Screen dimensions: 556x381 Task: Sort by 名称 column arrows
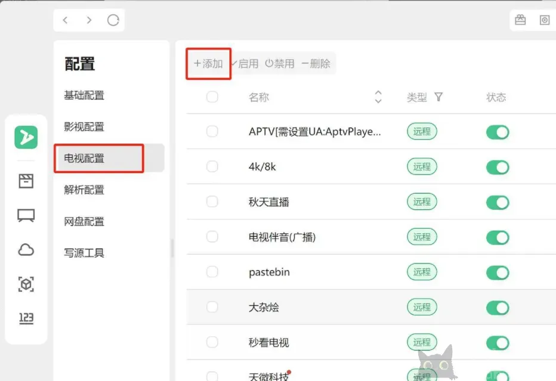tap(378, 97)
